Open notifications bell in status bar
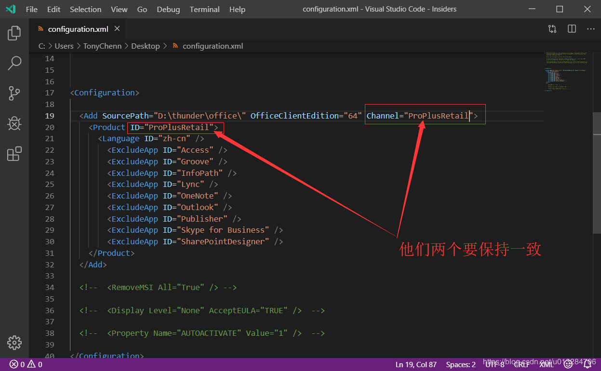This screenshot has height=371, width=601. [x=587, y=364]
